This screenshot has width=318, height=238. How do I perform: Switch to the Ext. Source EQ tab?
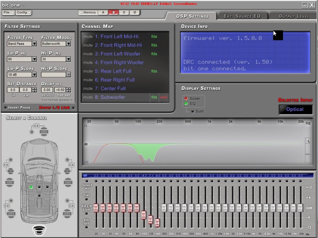(242, 16)
